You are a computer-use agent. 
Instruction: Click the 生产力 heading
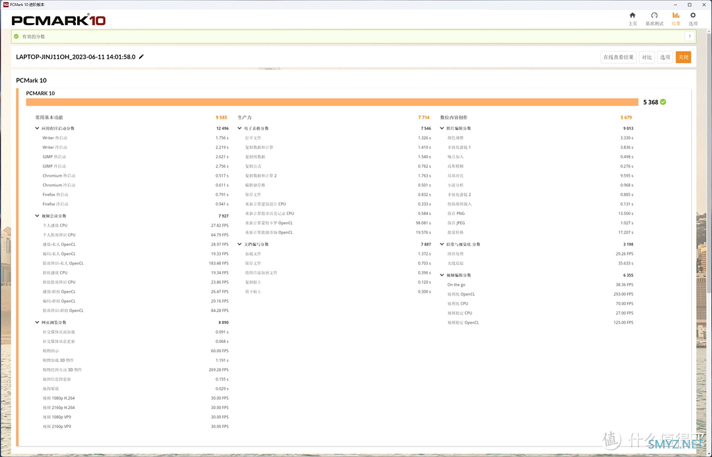245,117
